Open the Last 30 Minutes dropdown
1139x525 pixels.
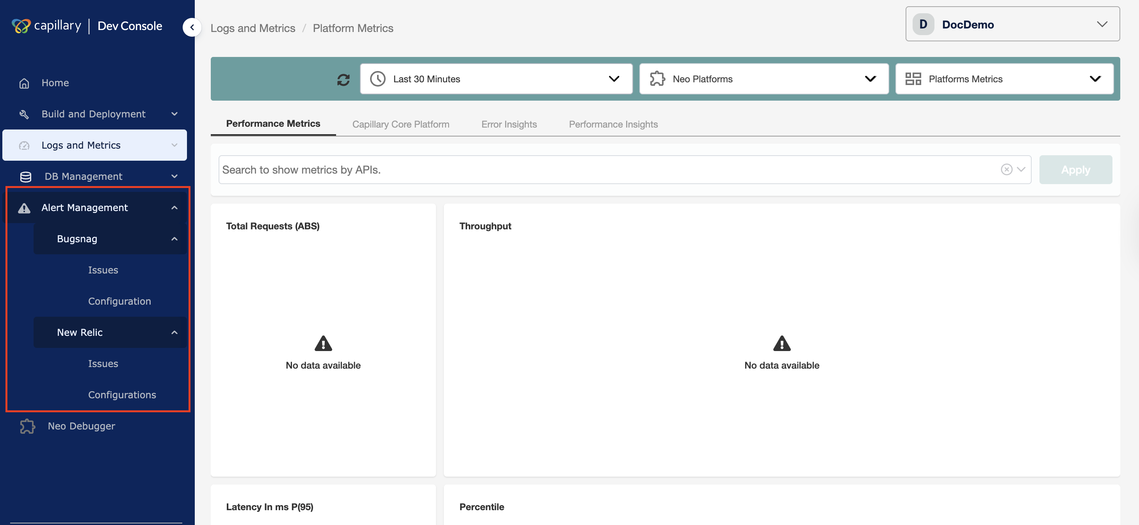point(496,79)
